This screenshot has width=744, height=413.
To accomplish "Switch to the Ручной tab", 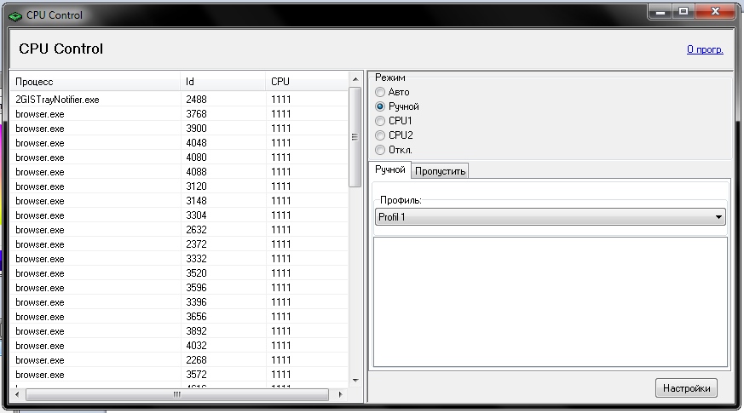I will (390, 170).
